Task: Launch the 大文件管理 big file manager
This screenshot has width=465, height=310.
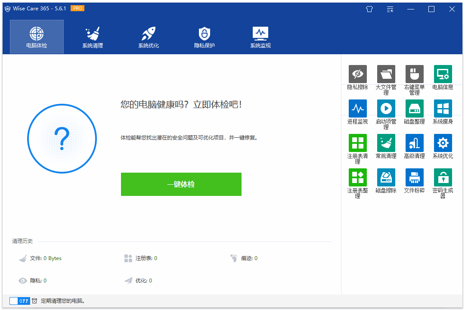Action: tap(386, 74)
